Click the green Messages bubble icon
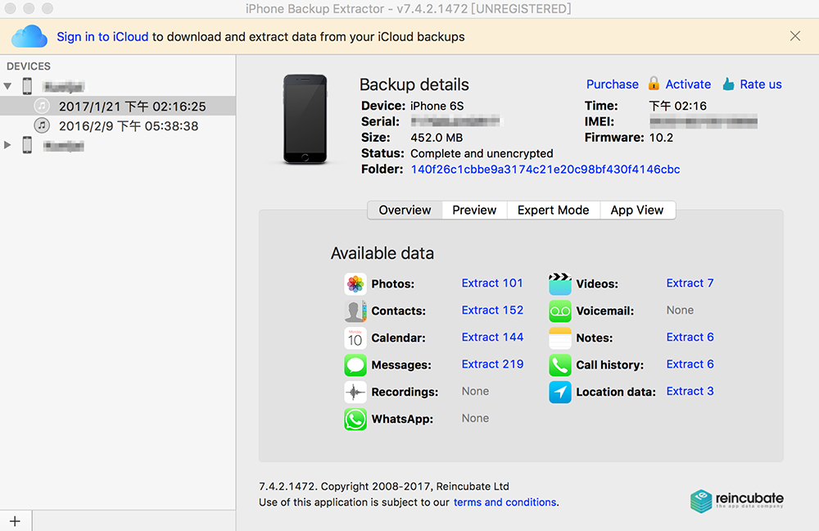This screenshot has height=531, width=819. tap(355, 365)
